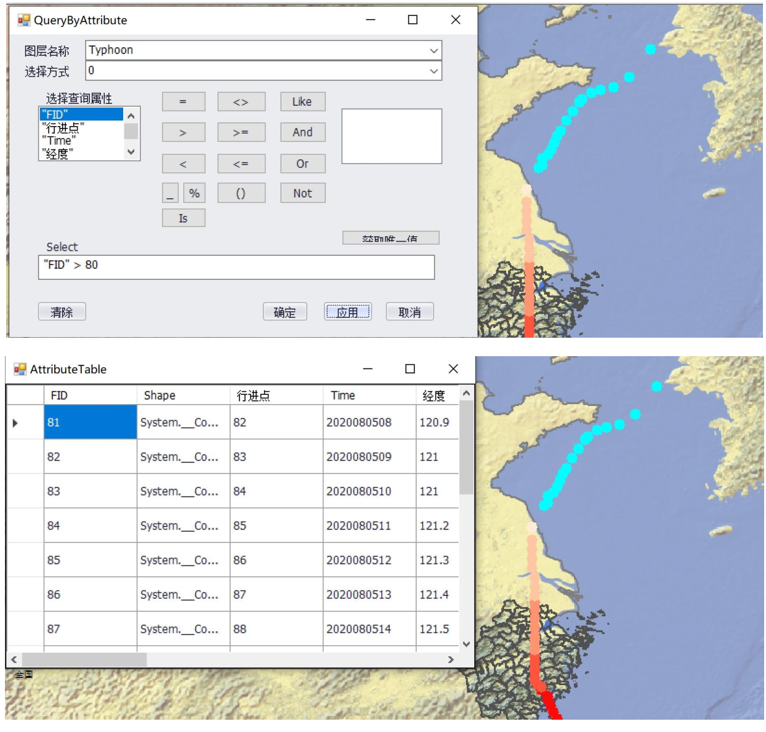The image size is (766, 732).
Task: Click the Or operator button
Action: (302, 164)
